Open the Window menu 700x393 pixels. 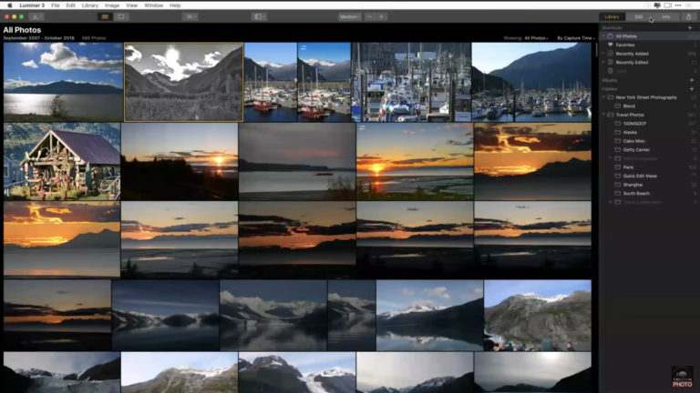153,5
